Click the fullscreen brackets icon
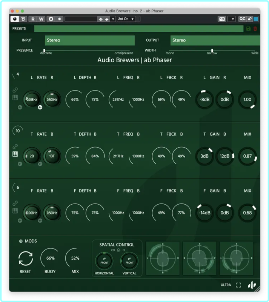Image resolution: width=269 pixels, height=302 pixels. pyautogui.click(x=238, y=285)
